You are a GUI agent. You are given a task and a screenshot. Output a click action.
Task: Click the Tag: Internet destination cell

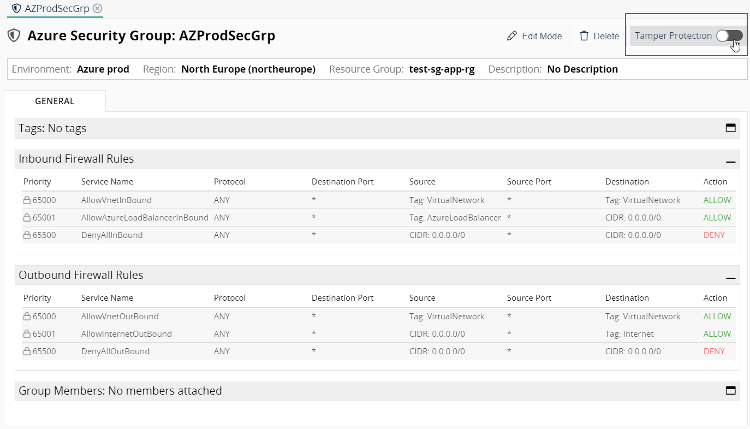click(629, 334)
